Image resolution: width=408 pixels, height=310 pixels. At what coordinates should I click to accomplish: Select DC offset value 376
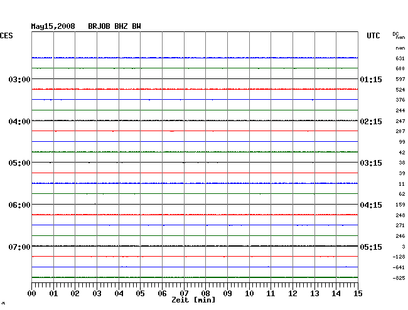point(400,100)
